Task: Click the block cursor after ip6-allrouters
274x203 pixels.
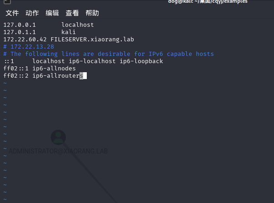Action: point(81,76)
